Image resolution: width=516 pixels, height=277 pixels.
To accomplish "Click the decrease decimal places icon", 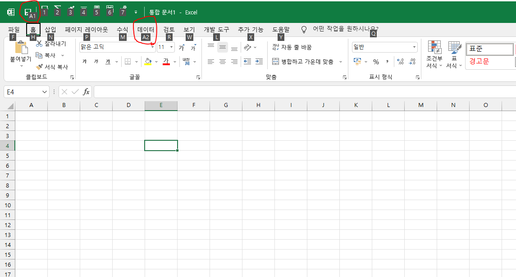I will pyautogui.click(x=412, y=61).
